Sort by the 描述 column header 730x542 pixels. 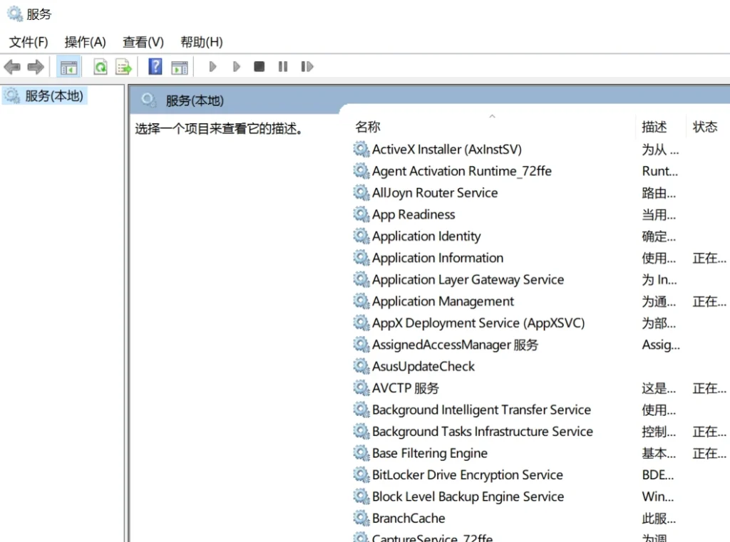[654, 127]
